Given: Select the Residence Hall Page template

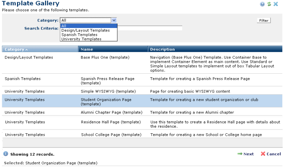Looking at the screenshot, I should point(111,122).
